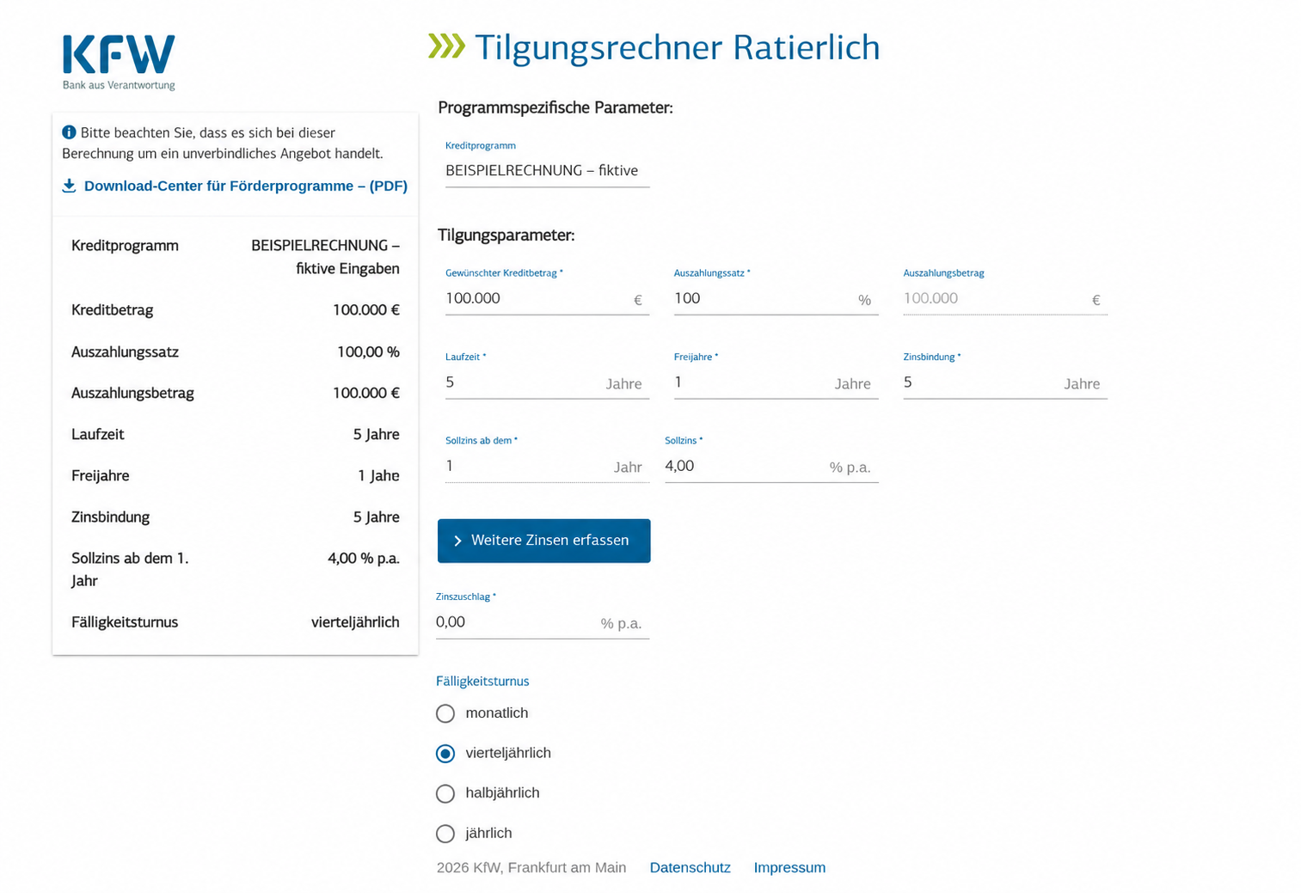1301x893 pixels.
Task: Click the 4,00 % p.a. summary value
Action: [364, 559]
